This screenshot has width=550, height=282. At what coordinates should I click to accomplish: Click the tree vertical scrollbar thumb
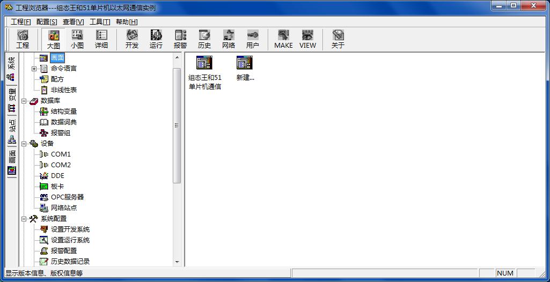click(x=177, y=125)
